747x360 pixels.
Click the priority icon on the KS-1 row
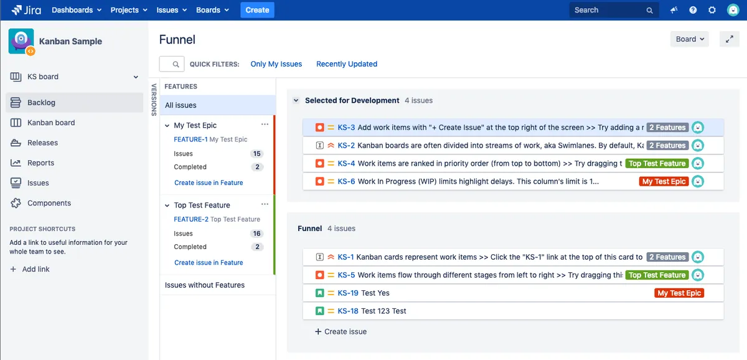click(331, 257)
